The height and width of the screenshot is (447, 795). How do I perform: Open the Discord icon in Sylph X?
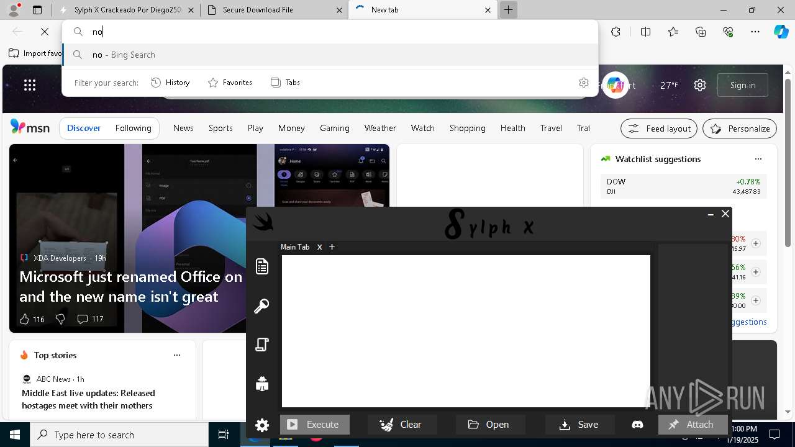[637, 425]
